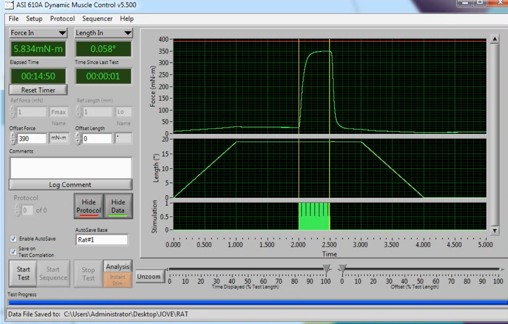
Task: Open the Sequencer menu
Action: [97, 19]
